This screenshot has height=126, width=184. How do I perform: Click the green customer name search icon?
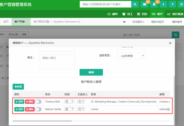click(176, 35)
